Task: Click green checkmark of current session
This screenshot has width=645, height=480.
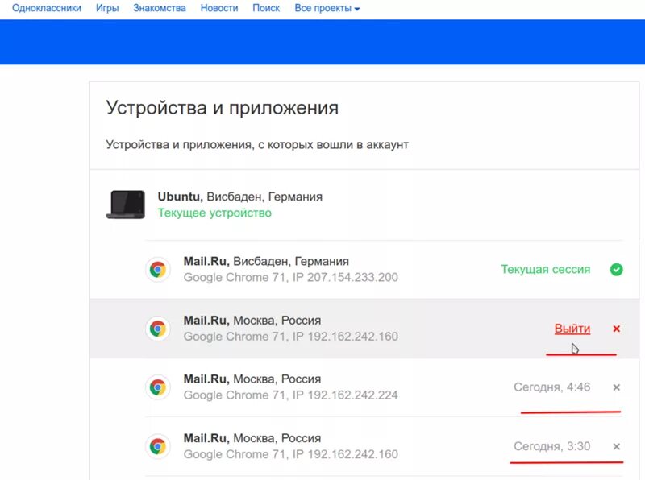Action: coord(616,270)
